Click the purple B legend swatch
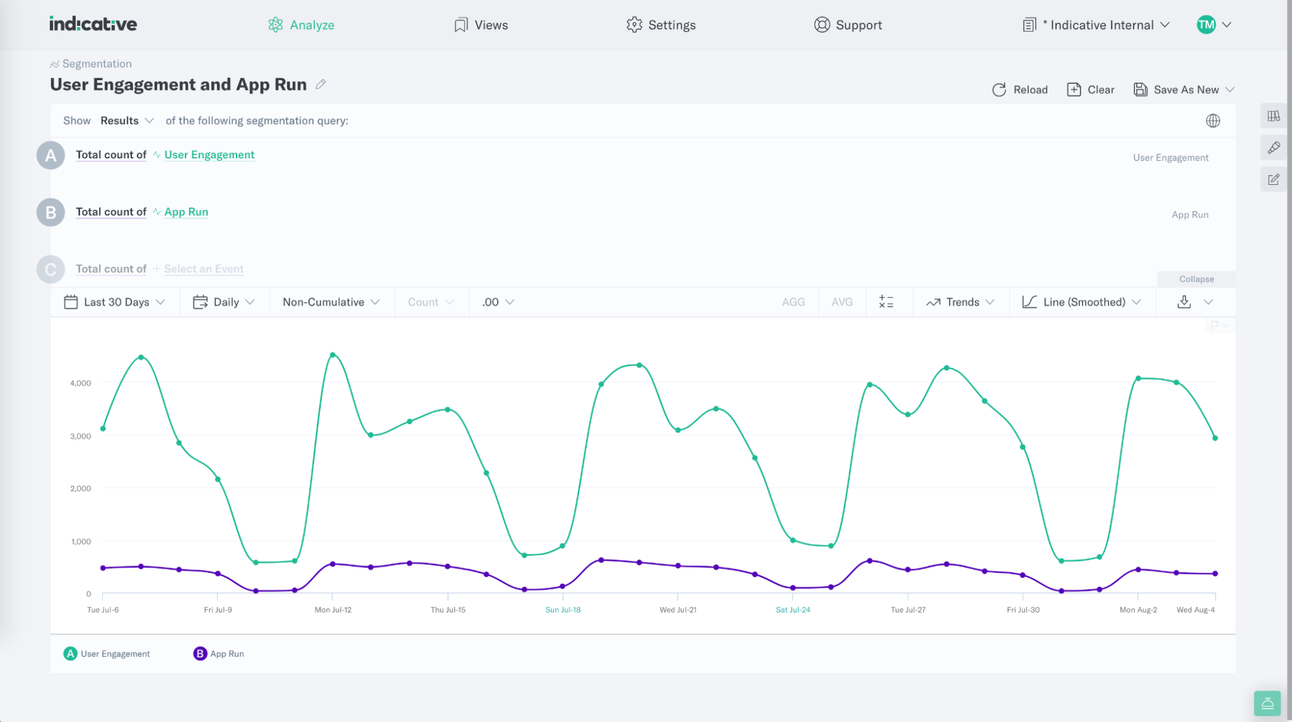 point(200,653)
